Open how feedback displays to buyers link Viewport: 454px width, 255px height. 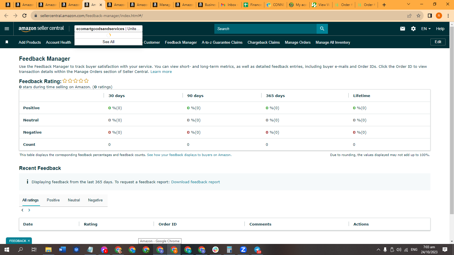[189, 155]
